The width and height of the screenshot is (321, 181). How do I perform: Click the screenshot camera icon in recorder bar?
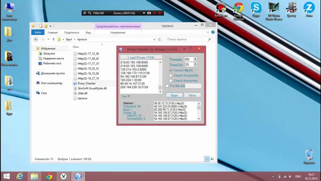[x=149, y=13]
